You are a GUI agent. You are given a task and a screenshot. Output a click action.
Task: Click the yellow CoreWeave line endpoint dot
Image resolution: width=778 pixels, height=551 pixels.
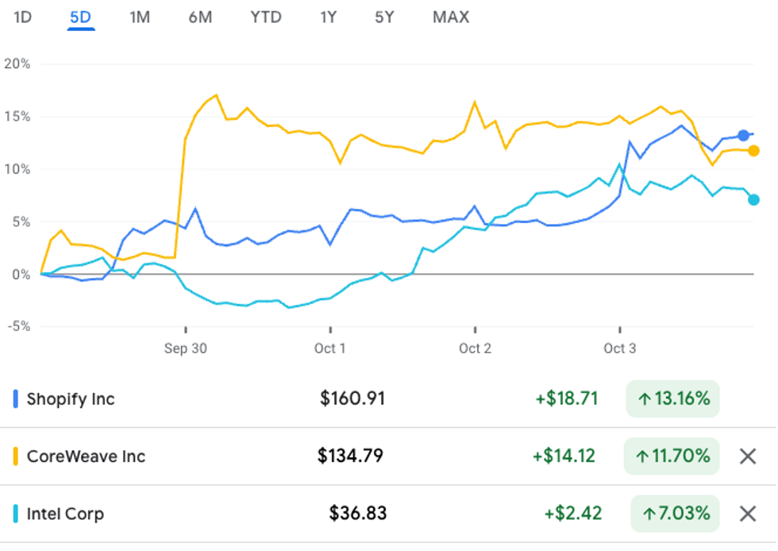coord(753,151)
